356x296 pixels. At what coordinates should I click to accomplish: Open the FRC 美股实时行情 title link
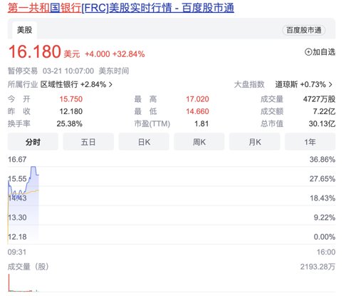click(x=121, y=8)
